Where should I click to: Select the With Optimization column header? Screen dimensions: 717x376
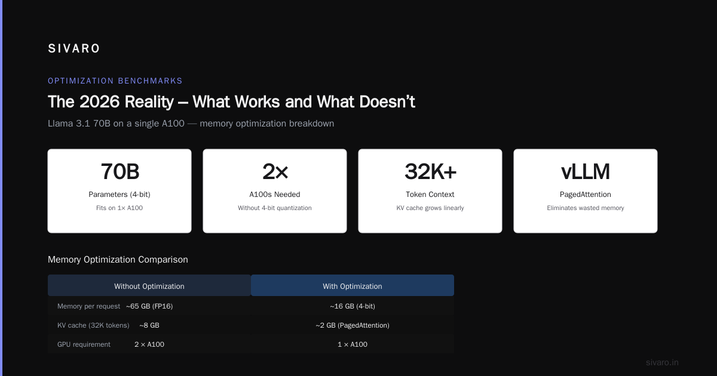click(x=353, y=286)
